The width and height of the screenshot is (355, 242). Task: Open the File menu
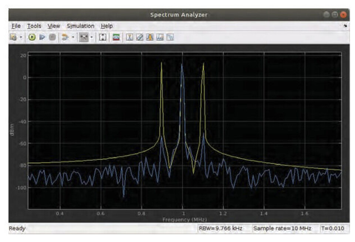16,26
